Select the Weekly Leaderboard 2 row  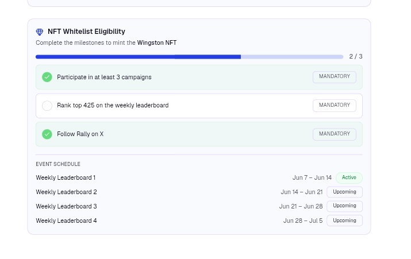[x=199, y=192]
